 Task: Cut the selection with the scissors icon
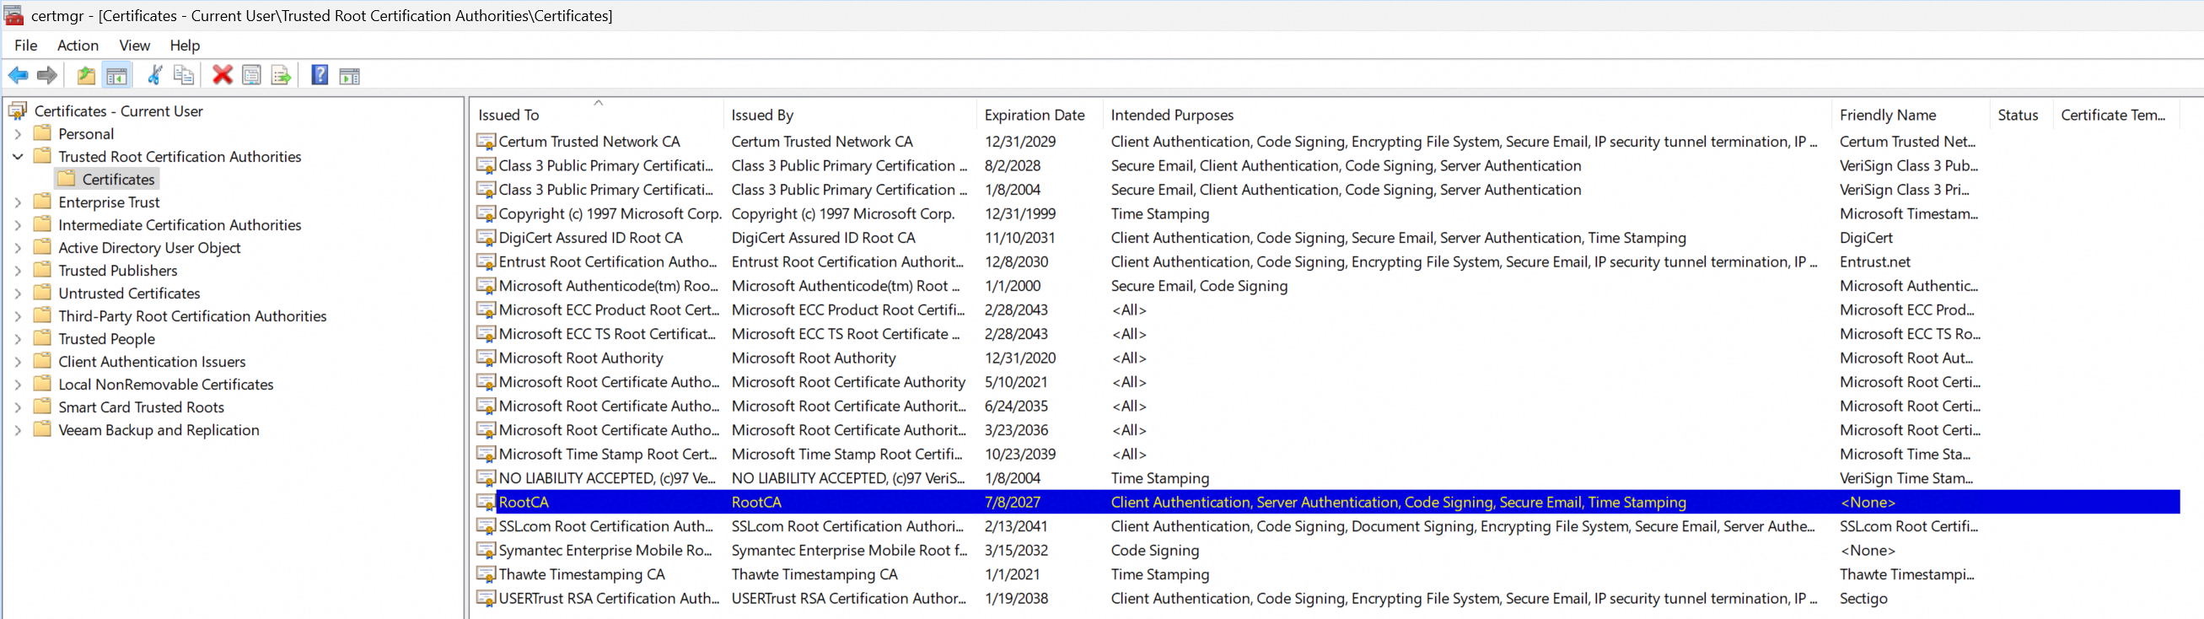tap(155, 75)
